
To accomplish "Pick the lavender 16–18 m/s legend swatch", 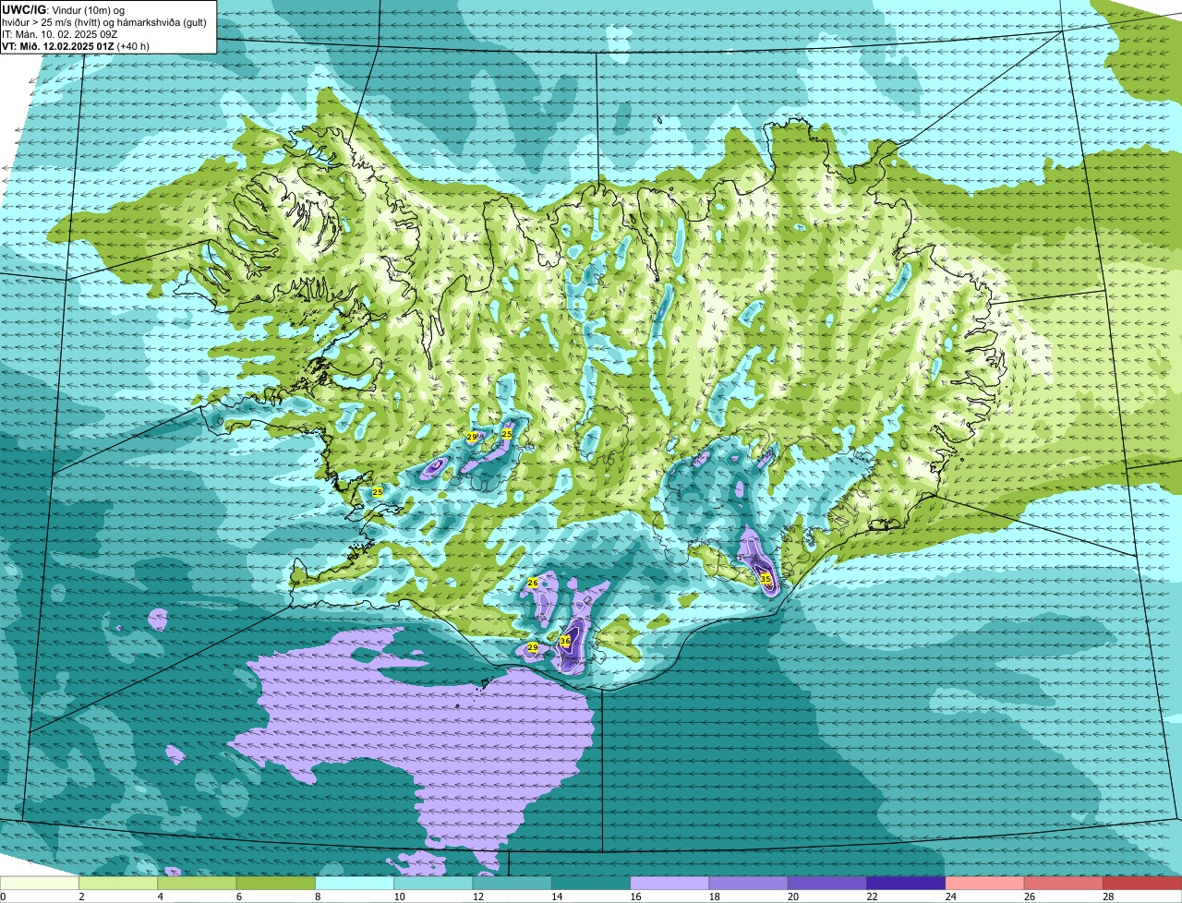I will [669, 883].
